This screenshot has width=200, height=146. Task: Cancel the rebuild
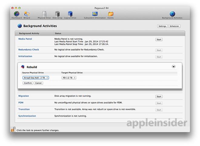pos(38,83)
